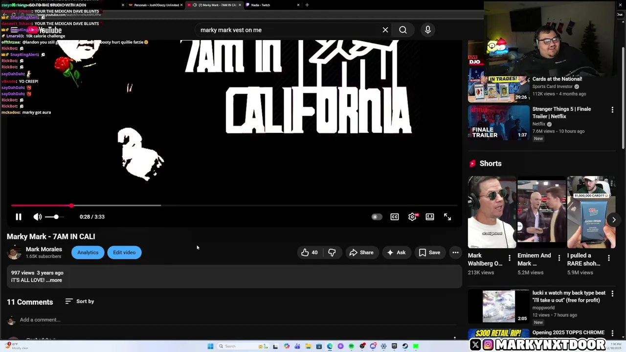Open the Mark Wahlberg short thumbnail

492,212
